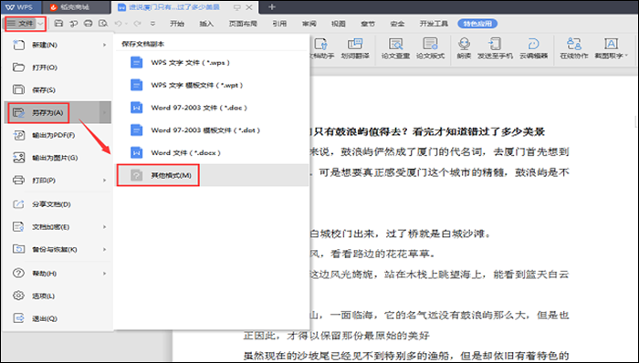Image resolution: width=639 pixels, height=363 pixels.
Task: Open the customize quick access toolbar dropdown
Action: (x=152, y=24)
